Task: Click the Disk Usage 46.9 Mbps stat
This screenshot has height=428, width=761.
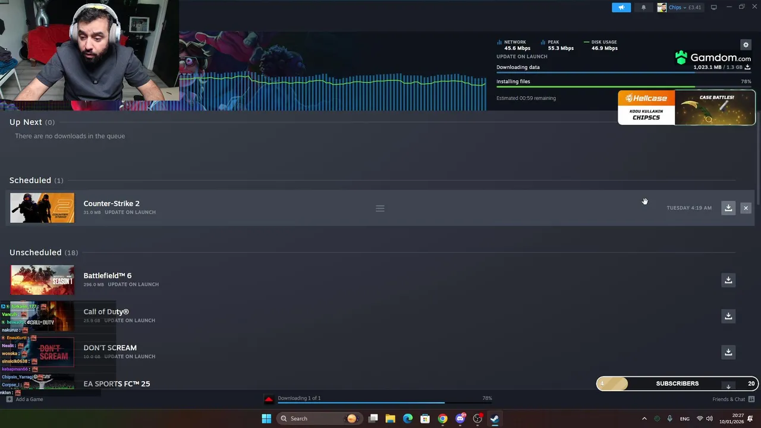Action: point(601,45)
